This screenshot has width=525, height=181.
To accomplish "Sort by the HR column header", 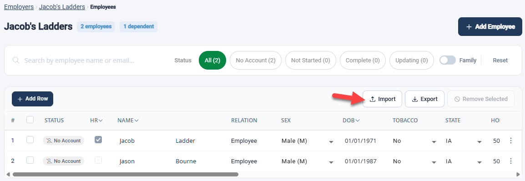I will [x=96, y=121].
